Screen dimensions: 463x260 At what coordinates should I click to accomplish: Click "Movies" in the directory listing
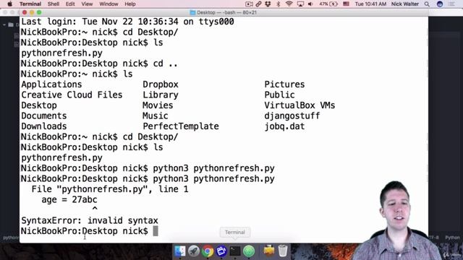pyautogui.click(x=158, y=105)
